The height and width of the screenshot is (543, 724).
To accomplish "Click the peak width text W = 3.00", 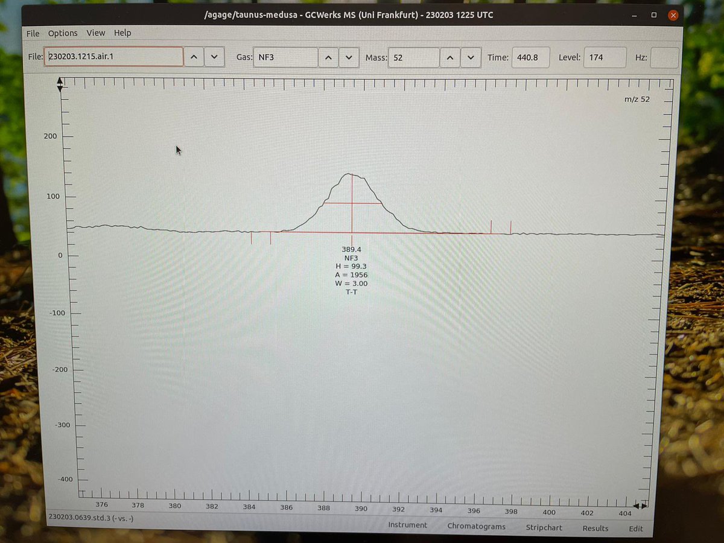I will pyautogui.click(x=351, y=283).
